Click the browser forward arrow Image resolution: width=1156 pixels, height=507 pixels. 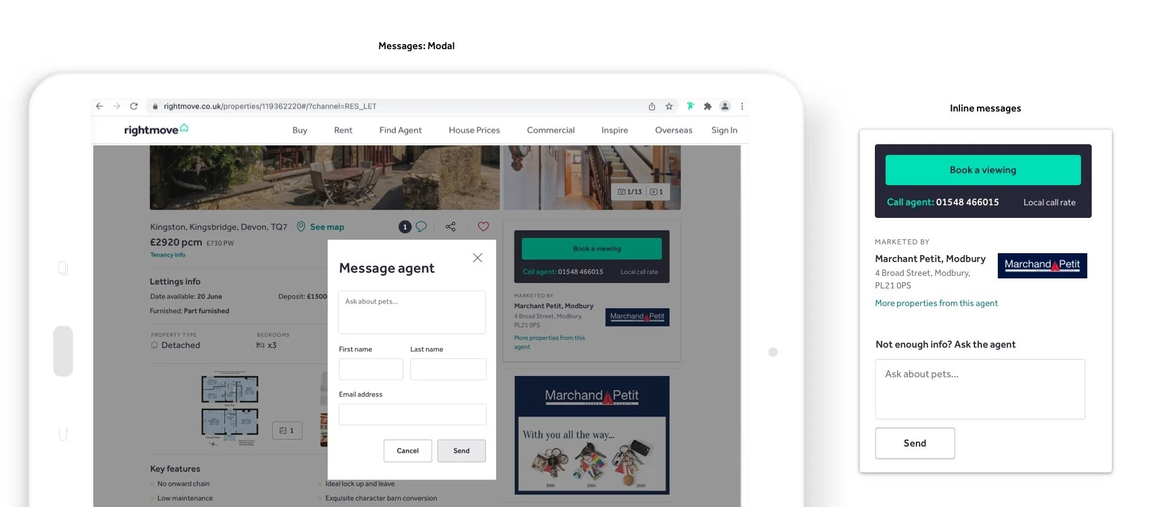[x=117, y=106]
